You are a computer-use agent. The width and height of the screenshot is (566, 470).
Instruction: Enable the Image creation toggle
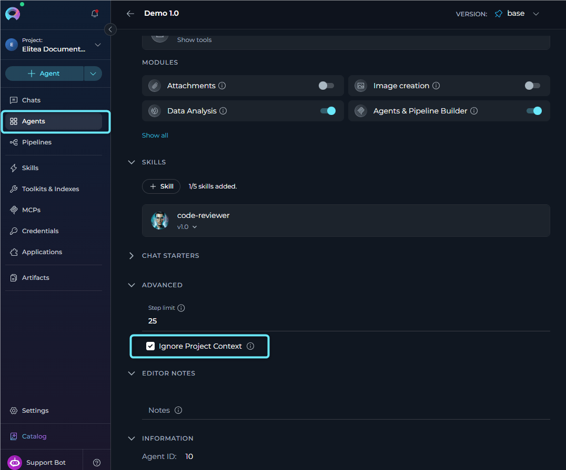(x=532, y=86)
